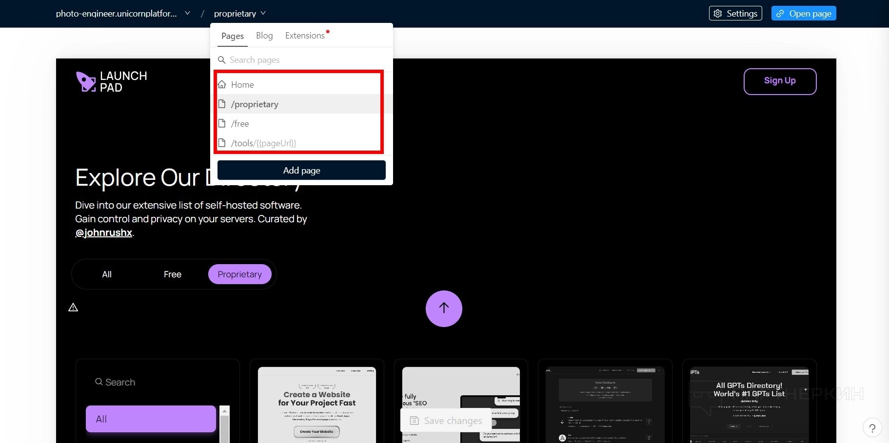Click the document icon beside /free
This screenshot has width=889, height=443.
tap(222, 123)
